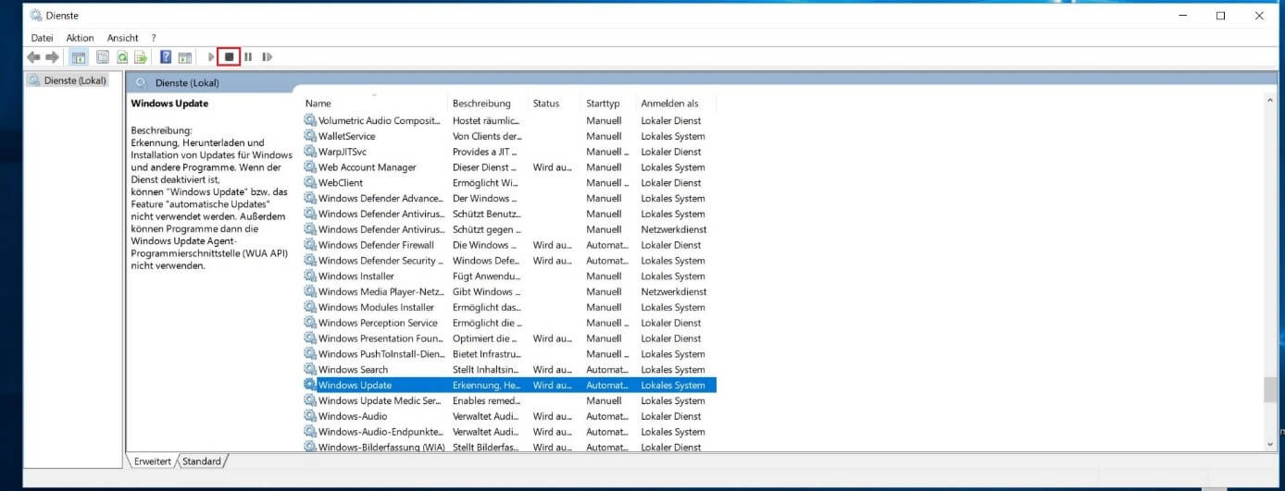This screenshot has height=491, width=1285.
Task: Select the Windows Defender Security ... service name
Action: pyautogui.click(x=381, y=261)
